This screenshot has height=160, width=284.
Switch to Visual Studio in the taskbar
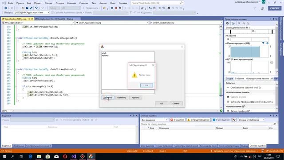(74, 156)
